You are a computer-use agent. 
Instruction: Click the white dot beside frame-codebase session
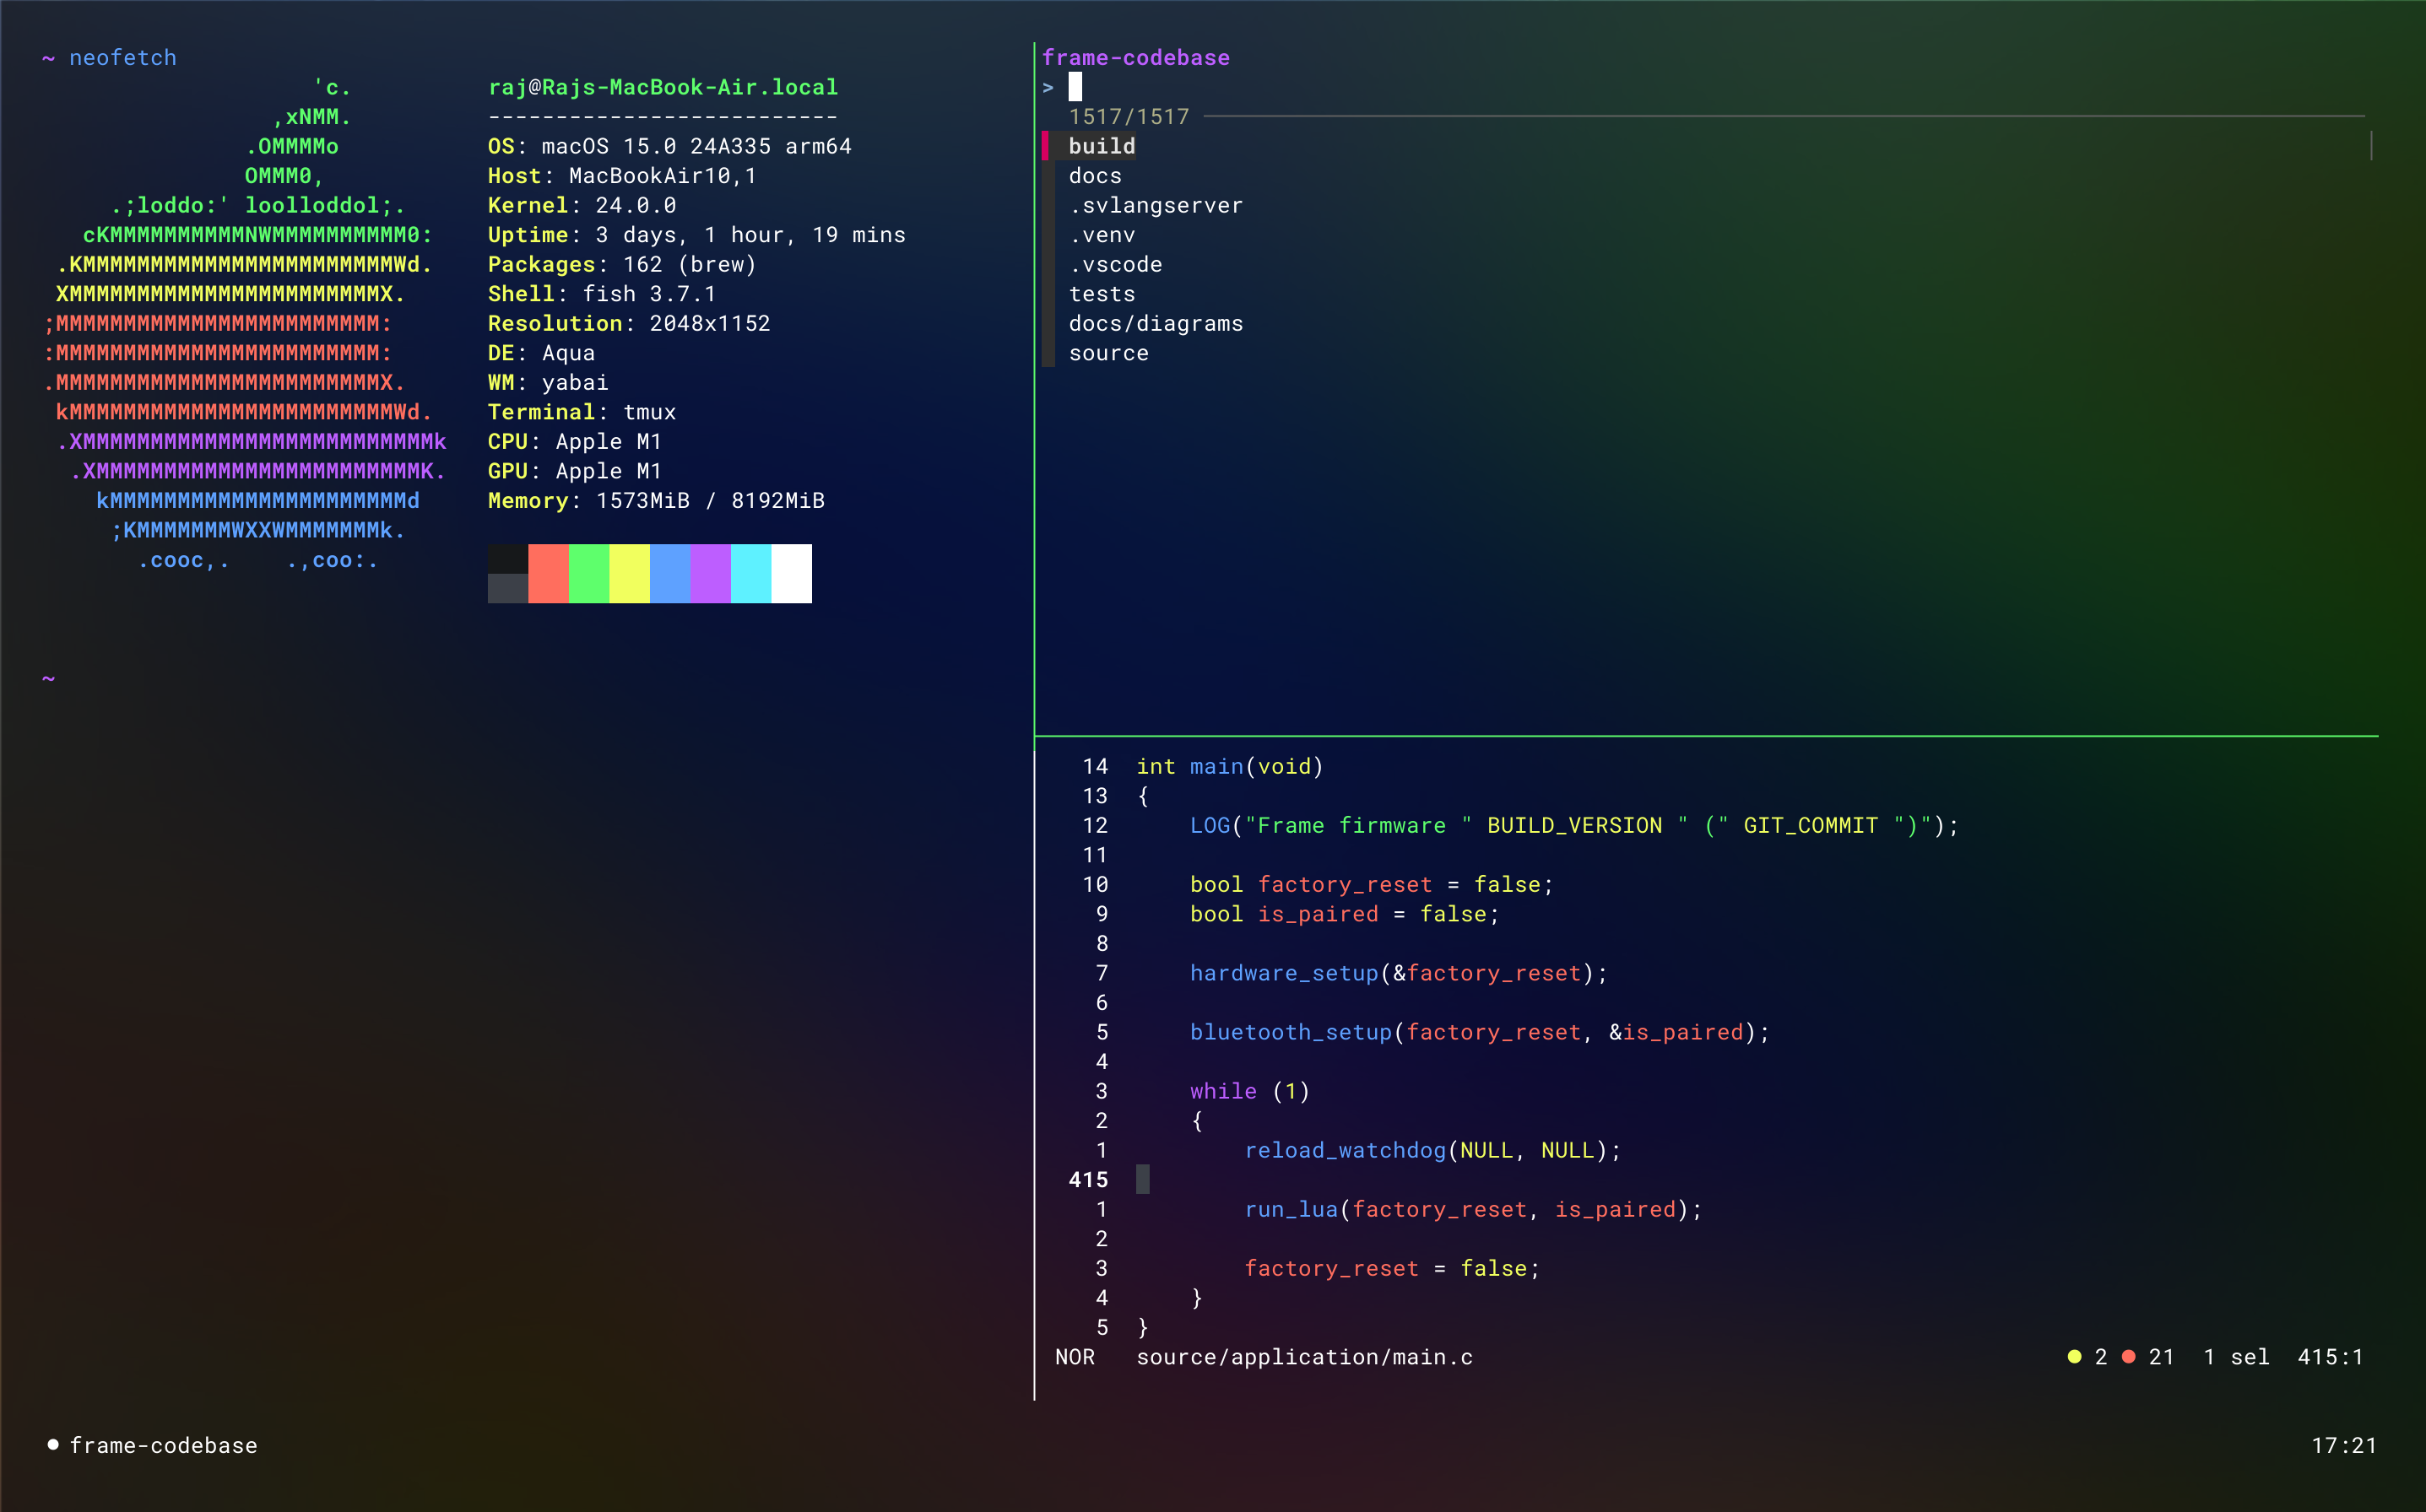tap(53, 1444)
